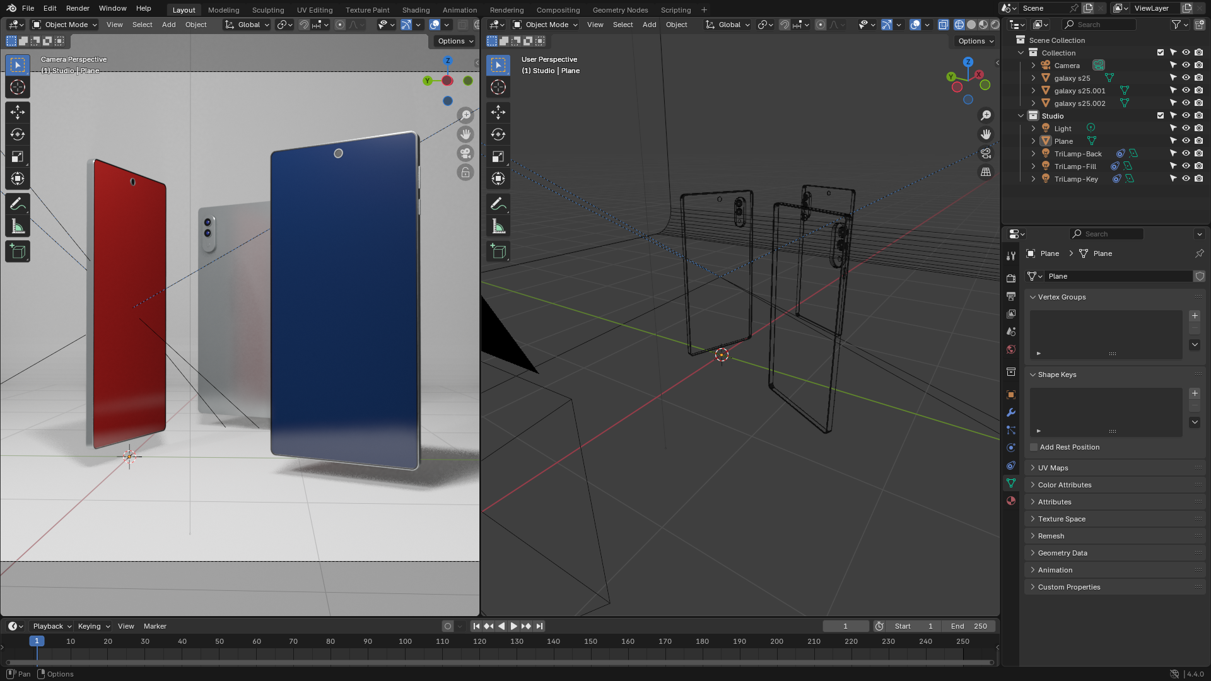Open the Object Mode dropdown in left viewport
The image size is (1211, 681).
click(x=65, y=25)
